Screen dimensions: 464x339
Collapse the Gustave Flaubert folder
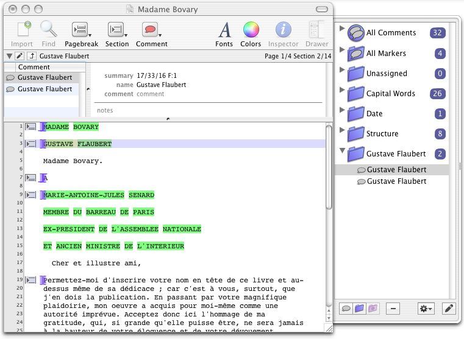tap(342, 150)
